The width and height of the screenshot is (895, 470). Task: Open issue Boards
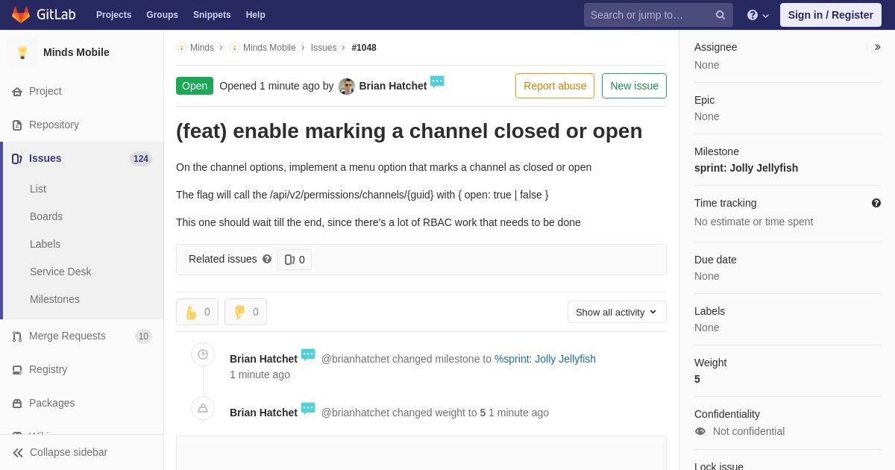(46, 216)
